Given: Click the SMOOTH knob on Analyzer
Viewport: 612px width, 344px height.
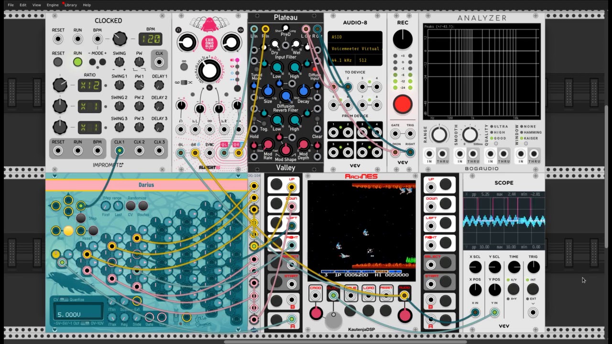Looking at the screenshot, I should click(470, 135).
